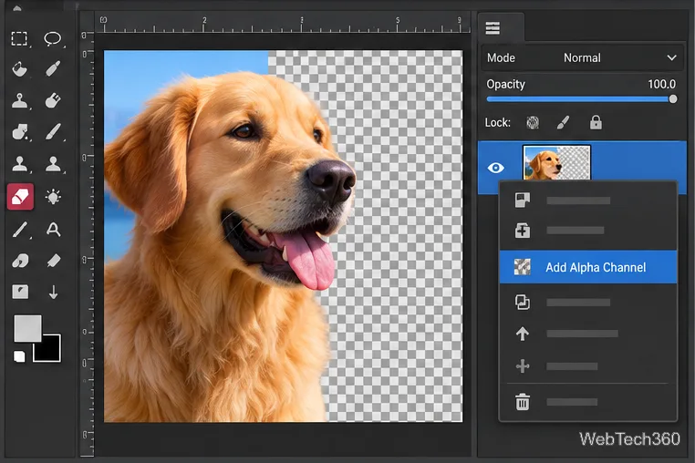Select the square canvas tool icon
This screenshot has width=695, height=463.
coord(20,292)
